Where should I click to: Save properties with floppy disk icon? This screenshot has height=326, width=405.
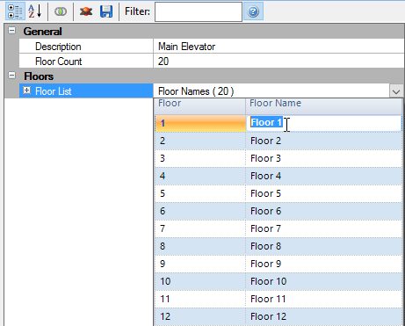pyautogui.click(x=106, y=11)
